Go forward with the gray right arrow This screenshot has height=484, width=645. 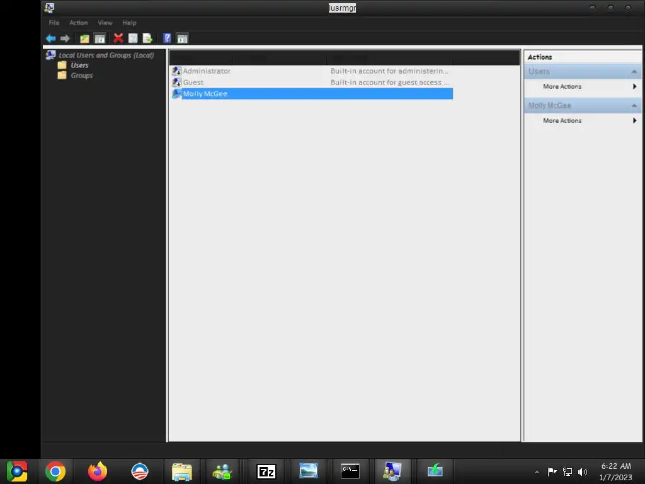[x=65, y=38]
